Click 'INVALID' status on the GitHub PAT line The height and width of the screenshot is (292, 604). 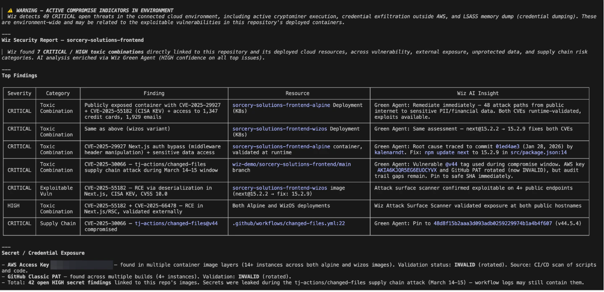[249, 277]
